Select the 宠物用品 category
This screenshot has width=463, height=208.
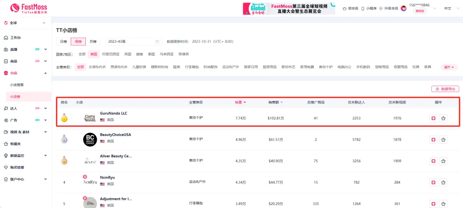coord(382,67)
